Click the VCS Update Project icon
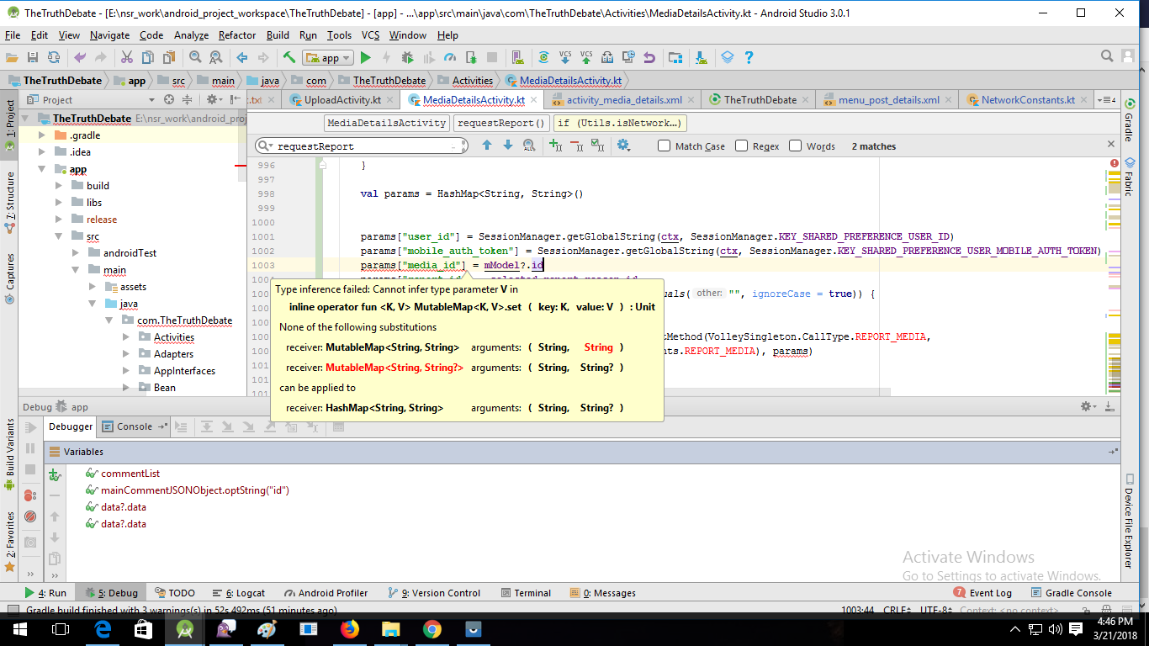This screenshot has width=1149, height=646. pyautogui.click(x=565, y=57)
